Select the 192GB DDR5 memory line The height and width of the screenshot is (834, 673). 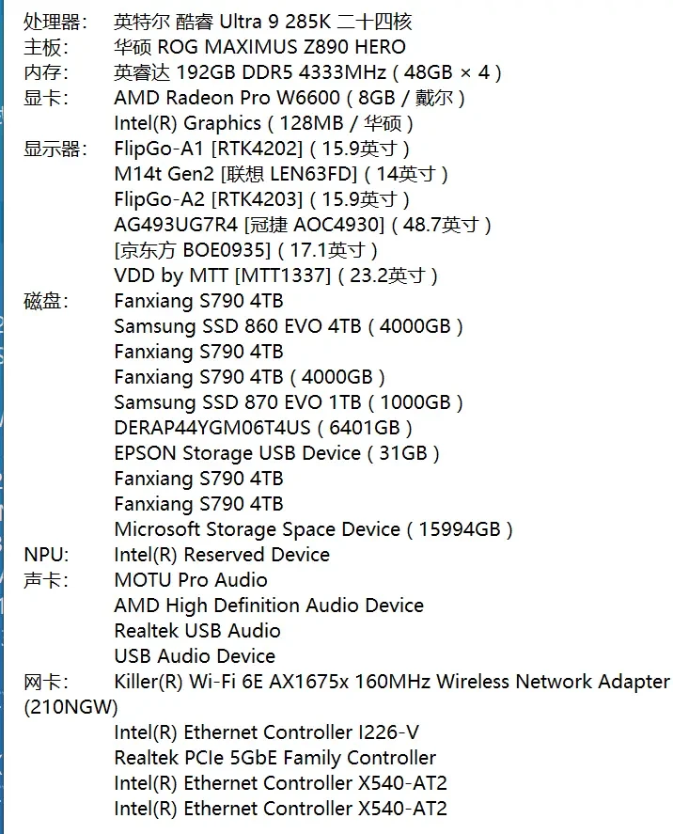[307, 71]
